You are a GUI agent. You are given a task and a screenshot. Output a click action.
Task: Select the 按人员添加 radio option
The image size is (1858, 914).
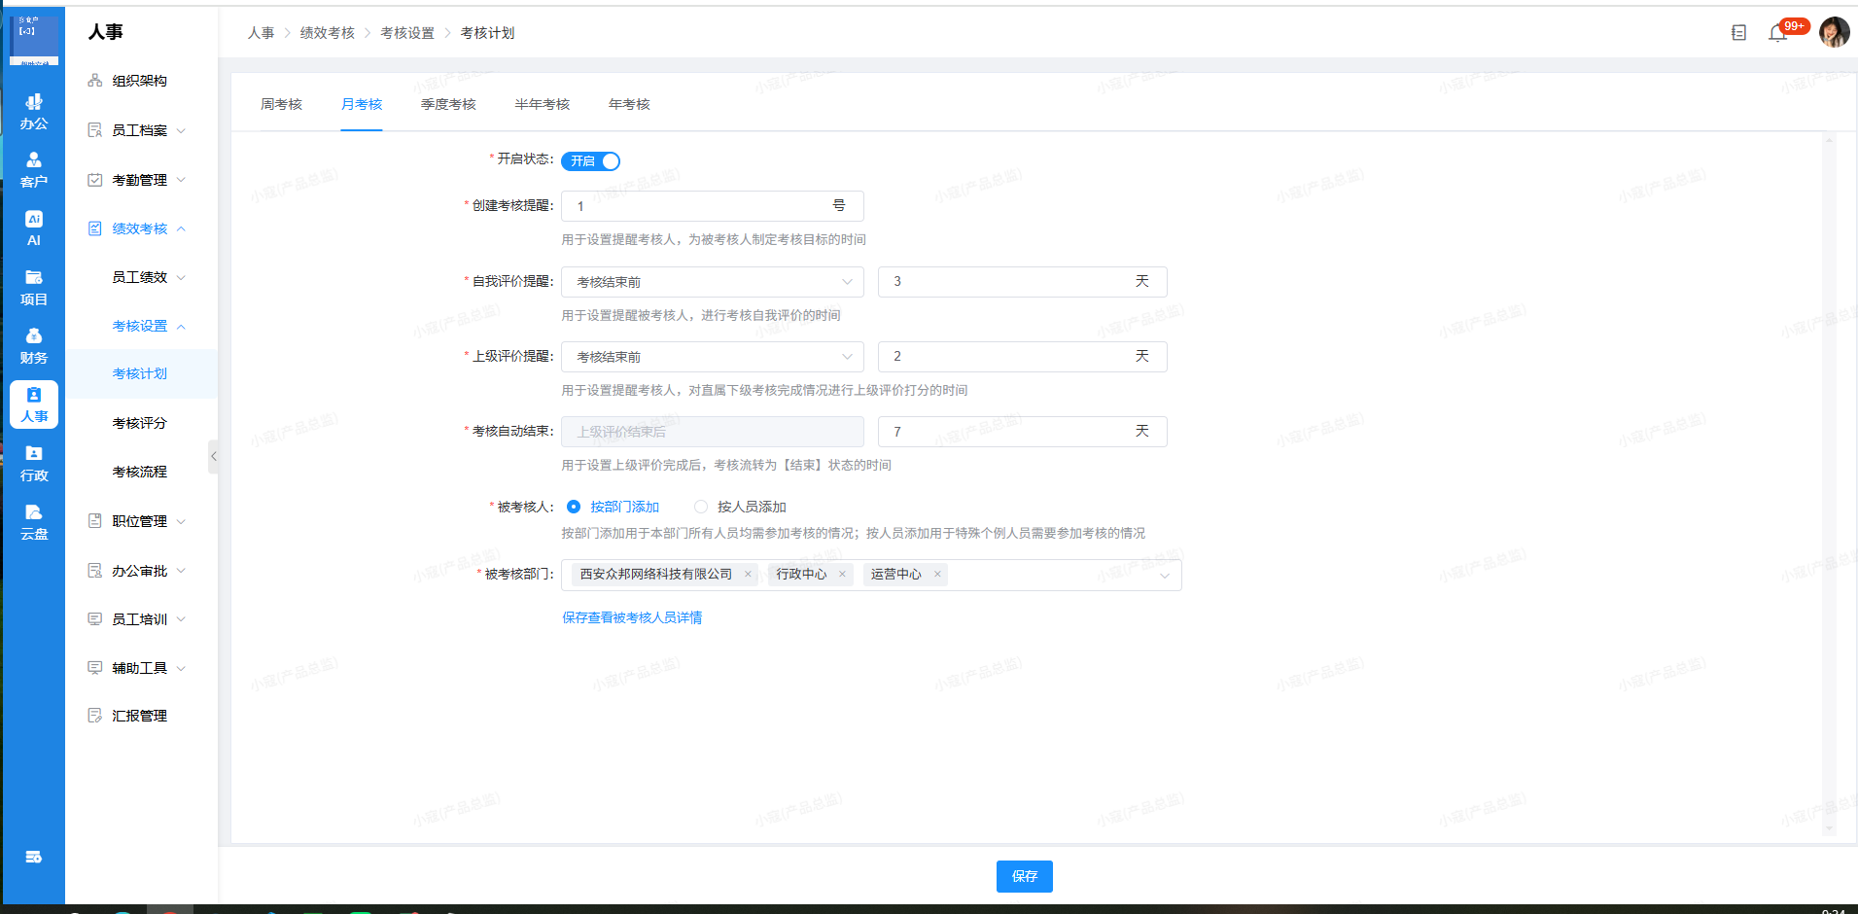coord(701,507)
